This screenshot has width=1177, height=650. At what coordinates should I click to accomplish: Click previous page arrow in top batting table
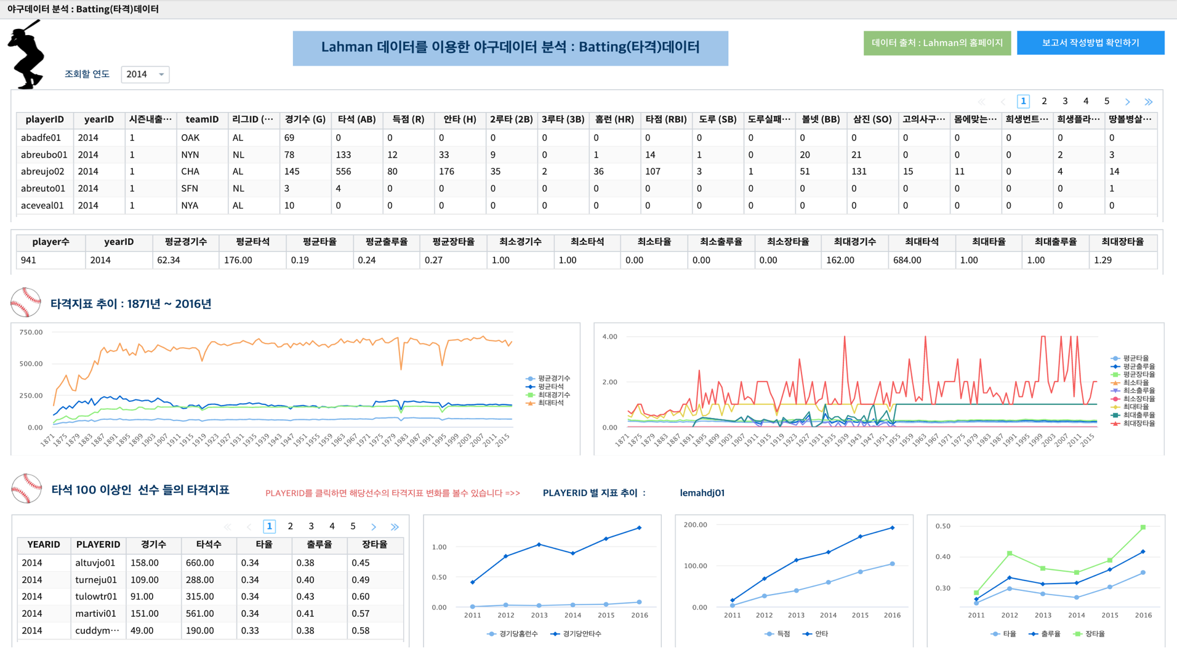(x=1002, y=102)
